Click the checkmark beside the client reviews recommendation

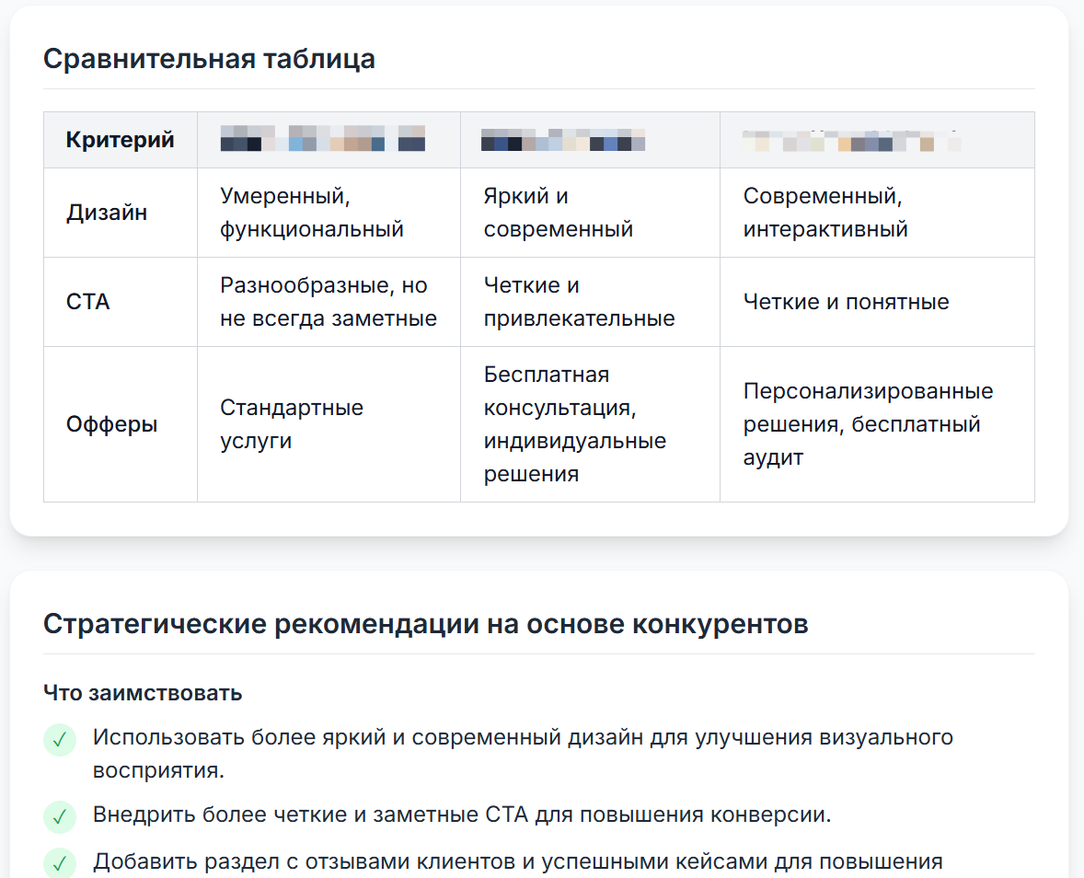(60, 862)
